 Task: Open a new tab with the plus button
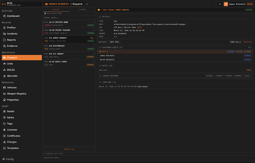(87, 4)
